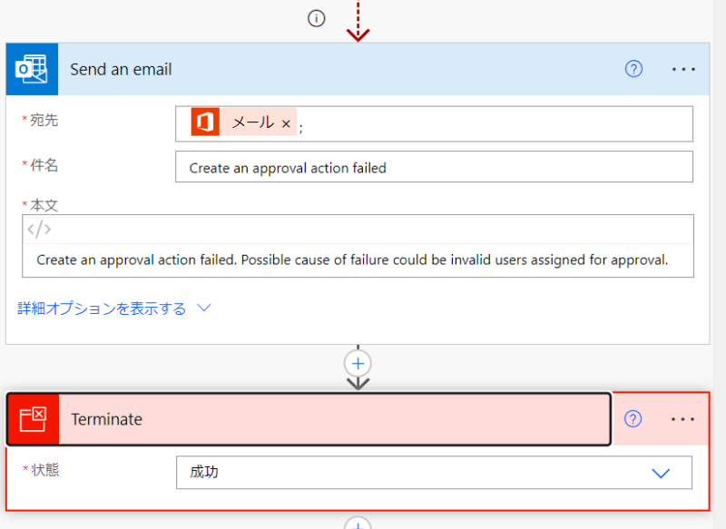726x529 pixels.
Task: Toggle the code view icon in 本文
Action: tap(39, 230)
